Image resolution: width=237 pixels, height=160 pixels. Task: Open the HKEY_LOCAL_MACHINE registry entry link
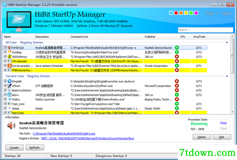tap(88, 138)
